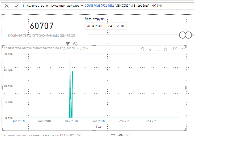The image size is (246, 165).
Task: Select the filter interaction icon above the chart
Action: [x=68, y=44]
